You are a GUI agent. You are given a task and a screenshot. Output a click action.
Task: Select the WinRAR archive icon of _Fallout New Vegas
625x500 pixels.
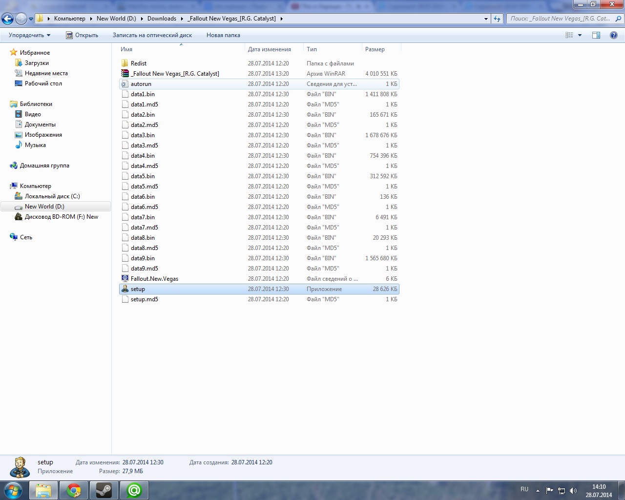click(x=125, y=74)
